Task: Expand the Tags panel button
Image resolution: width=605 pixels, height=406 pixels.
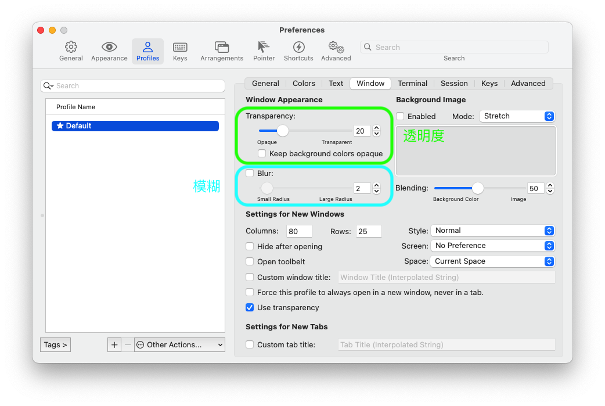Action: 55,344
